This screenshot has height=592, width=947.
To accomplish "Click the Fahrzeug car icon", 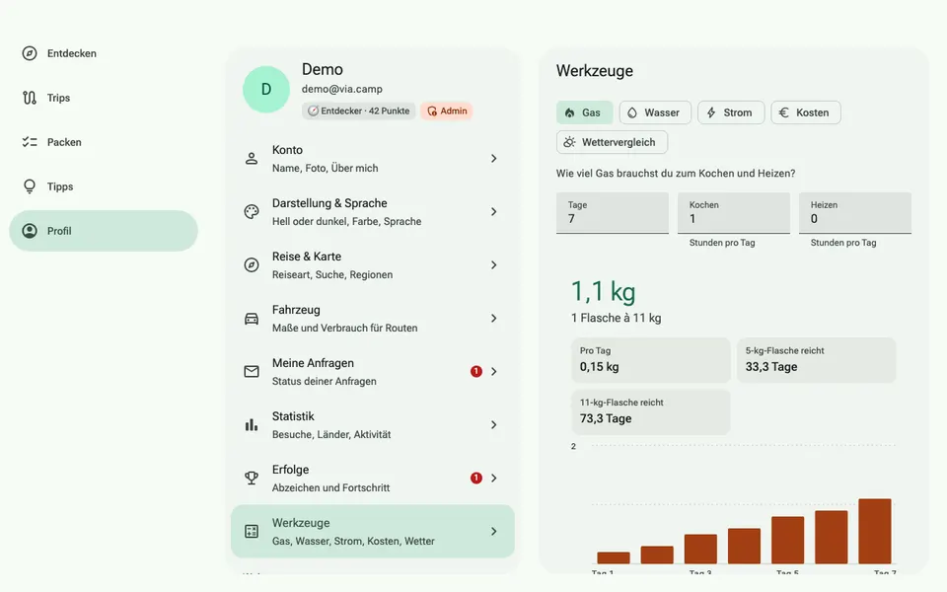I will tap(252, 319).
